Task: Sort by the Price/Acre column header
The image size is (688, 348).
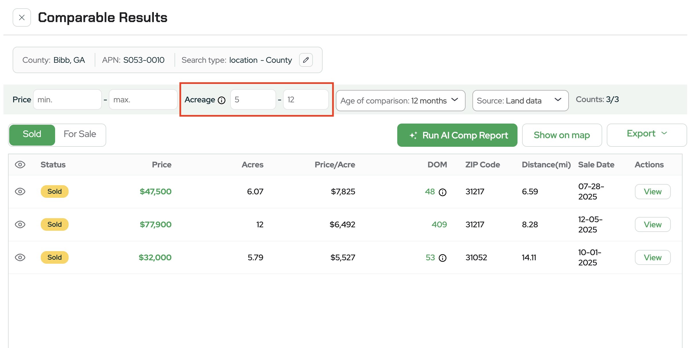Action: coord(335,165)
